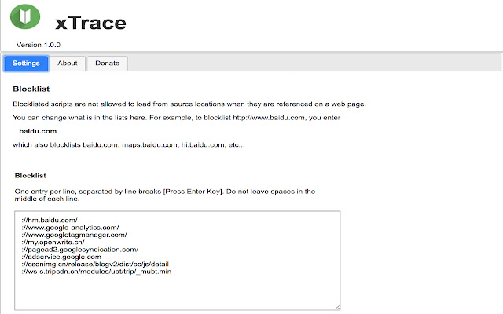The height and width of the screenshot is (314, 503).
Task: Select the csdnimg.cn release blogv2 entry line
Action: [x=95, y=264]
